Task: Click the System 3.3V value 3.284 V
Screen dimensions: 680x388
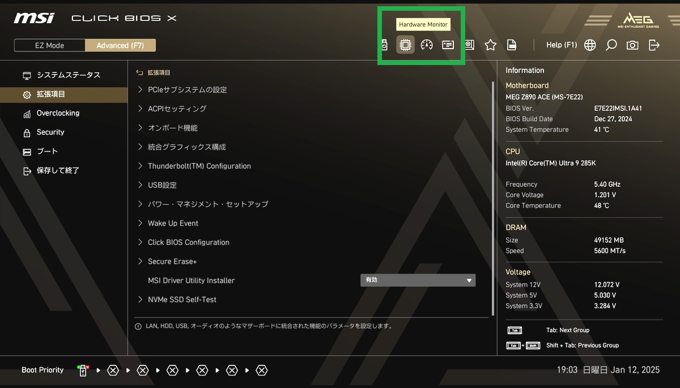Action: click(x=605, y=306)
